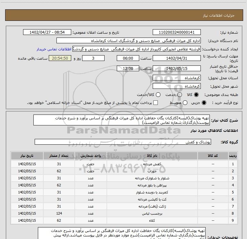247x239 pixels.
Task: Select the خدمت radio button
Action: coord(180,95)
